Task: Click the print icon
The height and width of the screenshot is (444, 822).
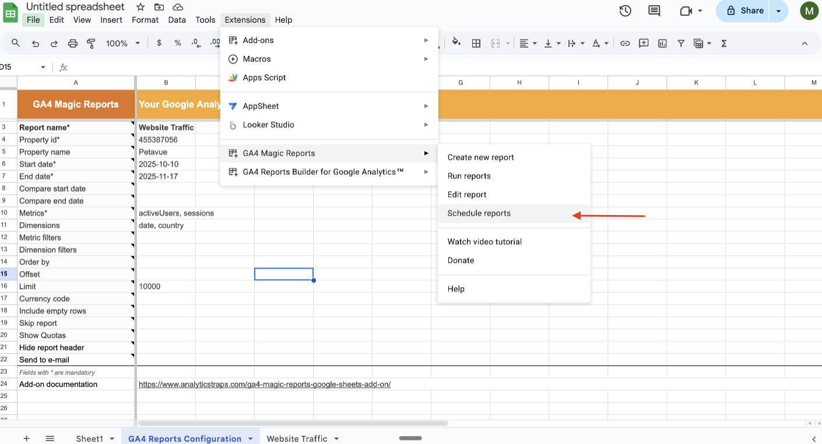Action: pyautogui.click(x=73, y=43)
